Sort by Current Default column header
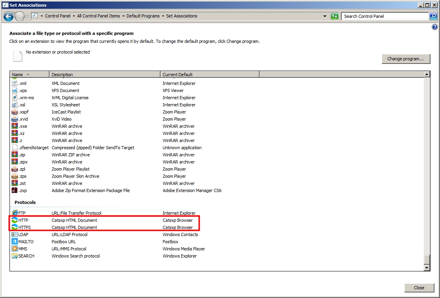The image size is (440, 298). coord(210,75)
